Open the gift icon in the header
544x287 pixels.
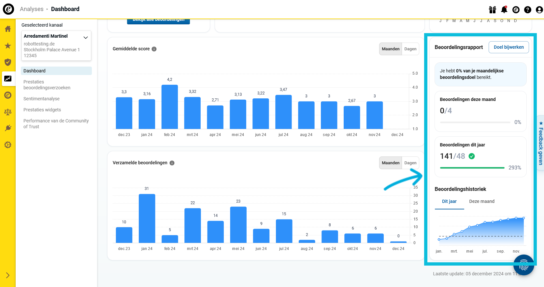(x=492, y=10)
